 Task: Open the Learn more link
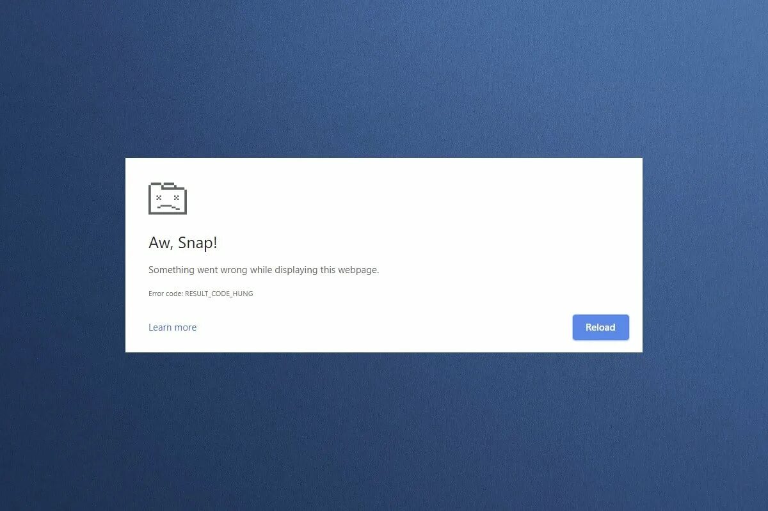(172, 327)
